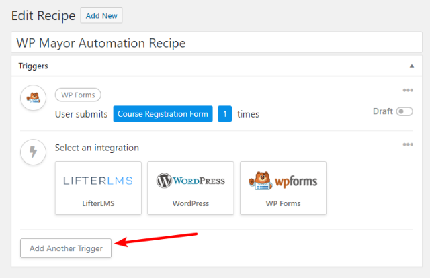
Task: Edit the recipe title field
Action: coord(216,42)
